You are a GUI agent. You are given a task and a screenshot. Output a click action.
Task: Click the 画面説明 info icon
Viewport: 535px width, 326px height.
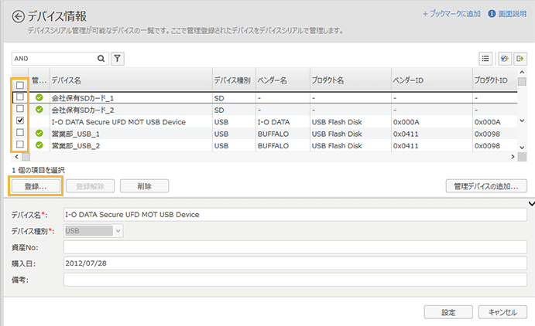tap(492, 14)
